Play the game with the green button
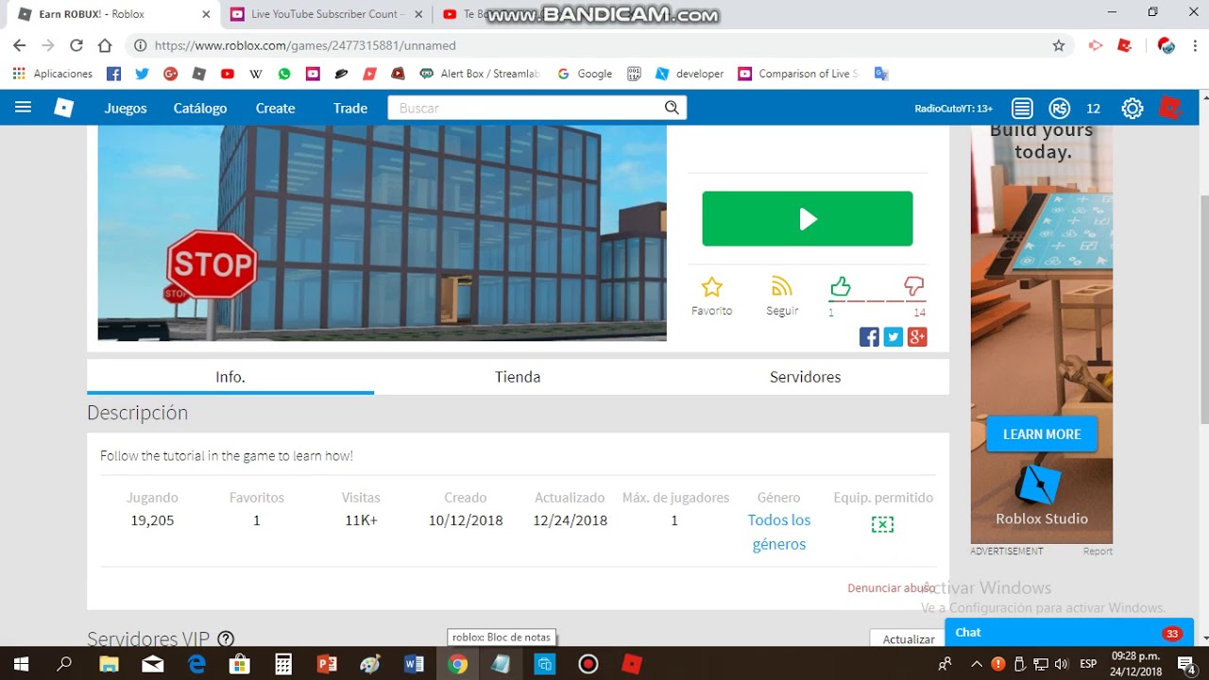The width and height of the screenshot is (1209, 680). pyautogui.click(x=808, y=219)
